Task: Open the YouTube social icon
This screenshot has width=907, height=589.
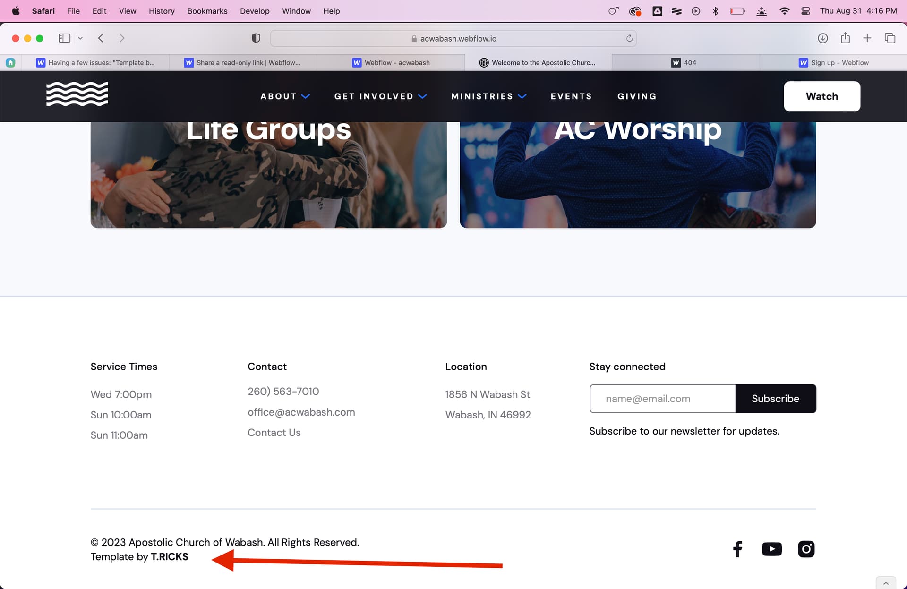Action: [x=771, y=549]
